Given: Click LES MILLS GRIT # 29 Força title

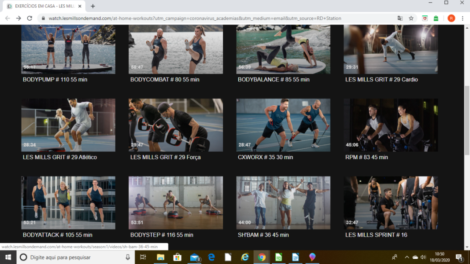Looking at the screenshot, I should (166, 157).
